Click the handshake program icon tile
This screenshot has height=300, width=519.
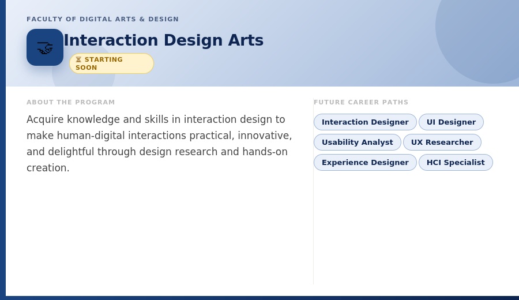[x=45, y=47]
